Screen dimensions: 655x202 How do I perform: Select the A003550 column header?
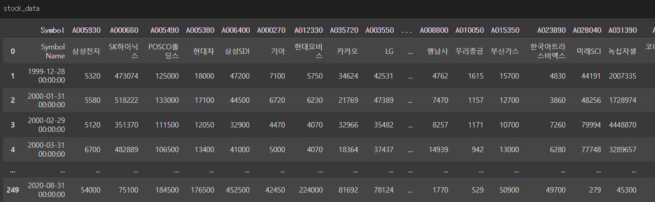coord(380,30)
